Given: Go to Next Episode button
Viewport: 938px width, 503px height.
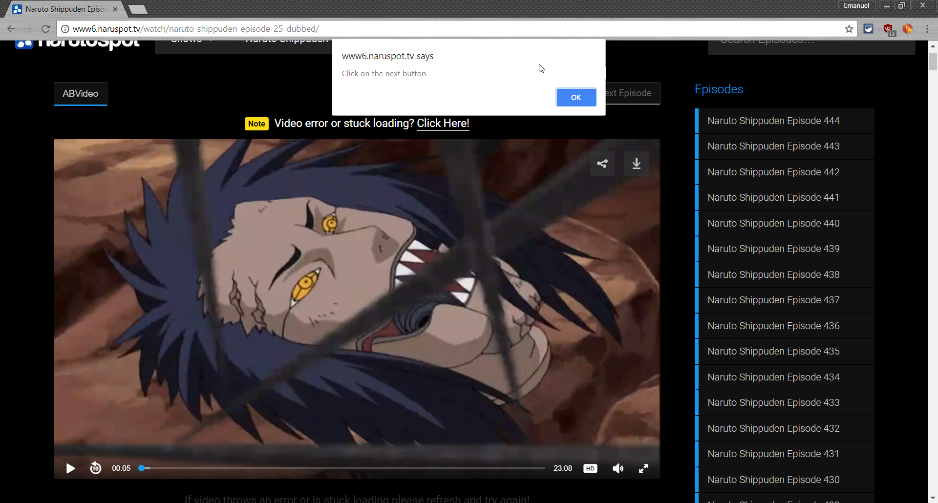Looking at the screenshot, I should click(632, 93).
